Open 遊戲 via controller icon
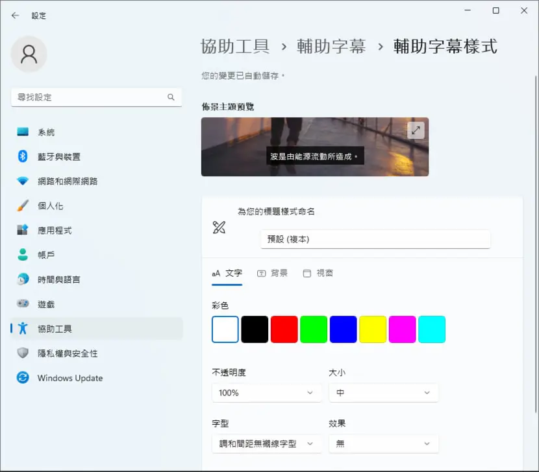This screenshot has height=472, width=539. (23, 304)
